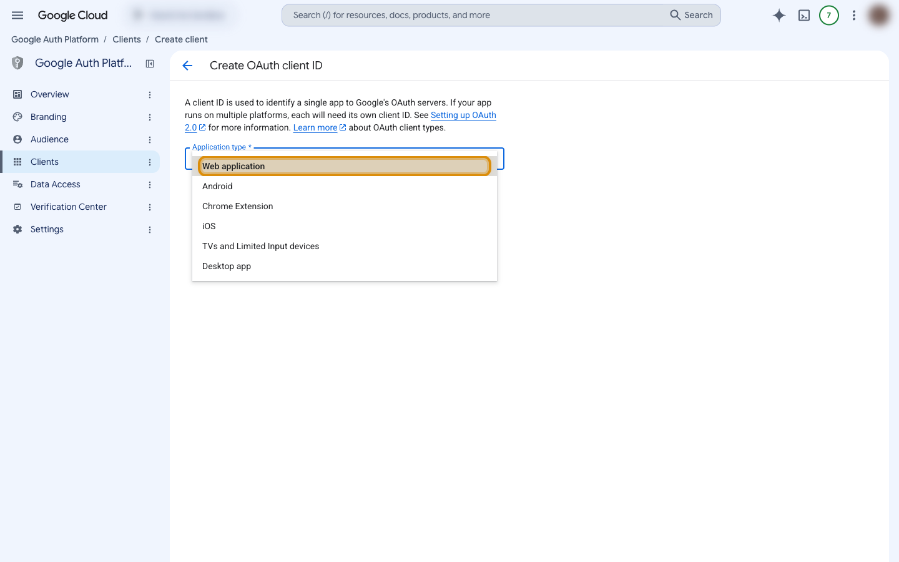The height and width of the screenshot is (562, 899).
Task: Open Settings in the sidebar
Action: (80, 229)
